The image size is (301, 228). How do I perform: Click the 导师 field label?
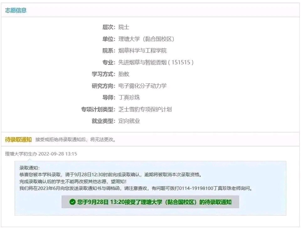109,98
